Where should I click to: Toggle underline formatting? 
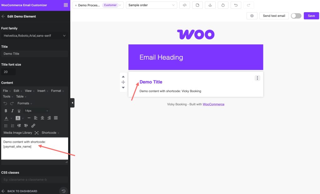pyautogui.click(x=19, y=111)
